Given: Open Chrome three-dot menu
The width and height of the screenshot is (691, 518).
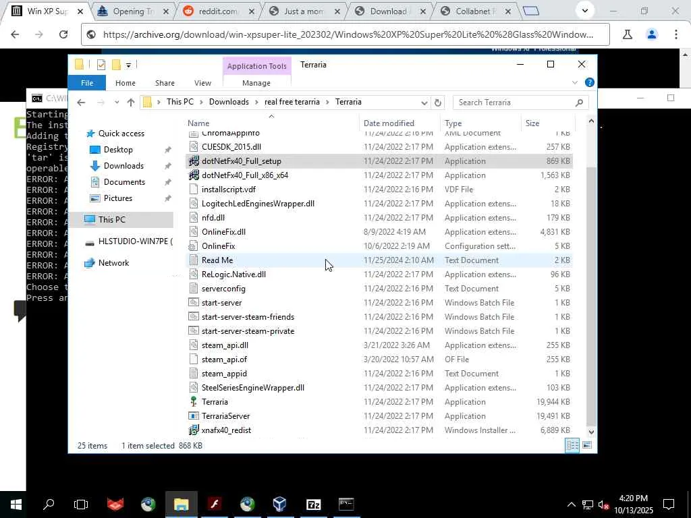Looking at the screenshot, I should click(675, 34).
